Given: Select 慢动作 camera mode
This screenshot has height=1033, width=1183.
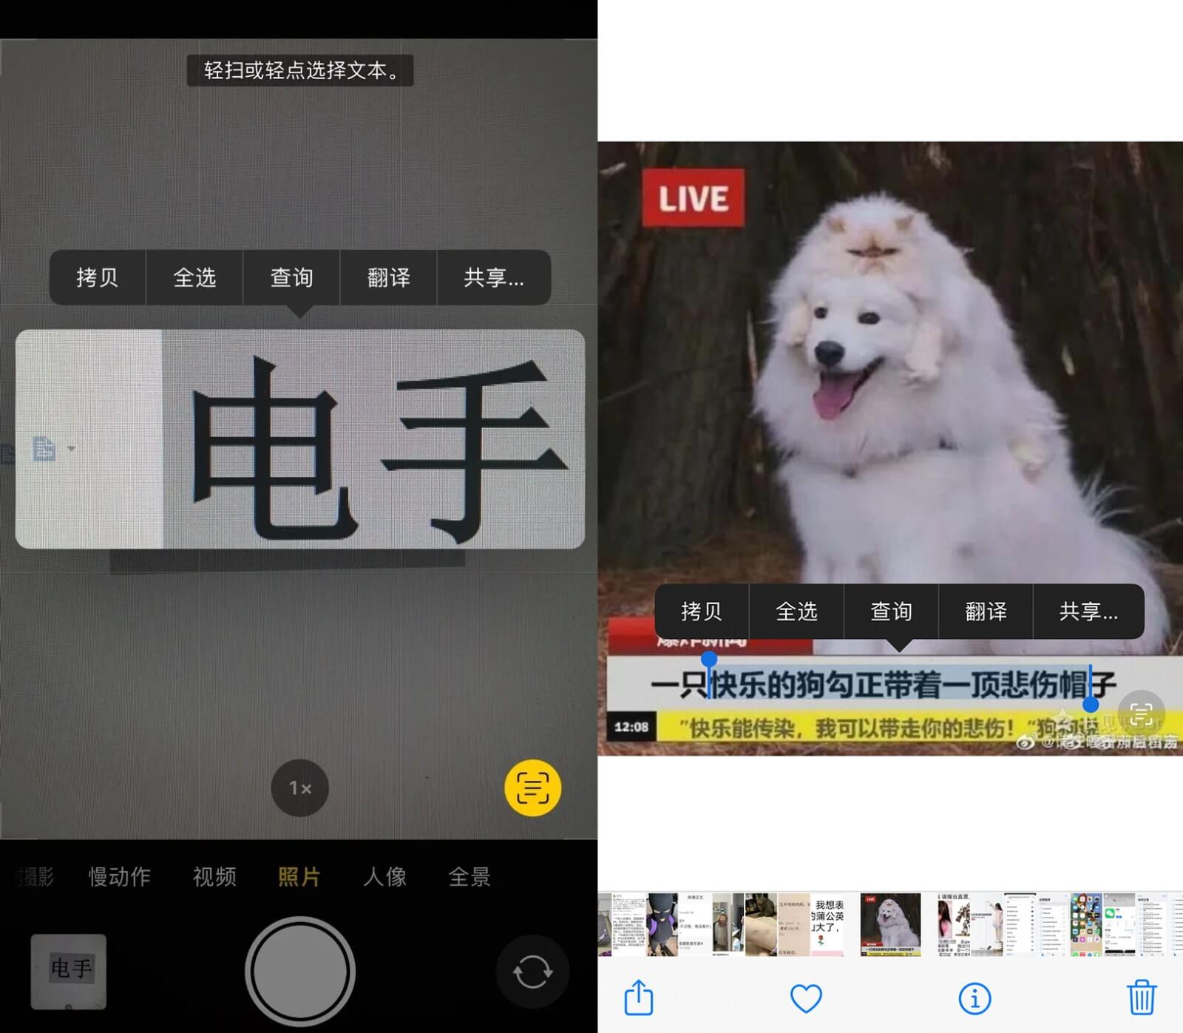Looking at the screenshot, I should coord(120,877).
